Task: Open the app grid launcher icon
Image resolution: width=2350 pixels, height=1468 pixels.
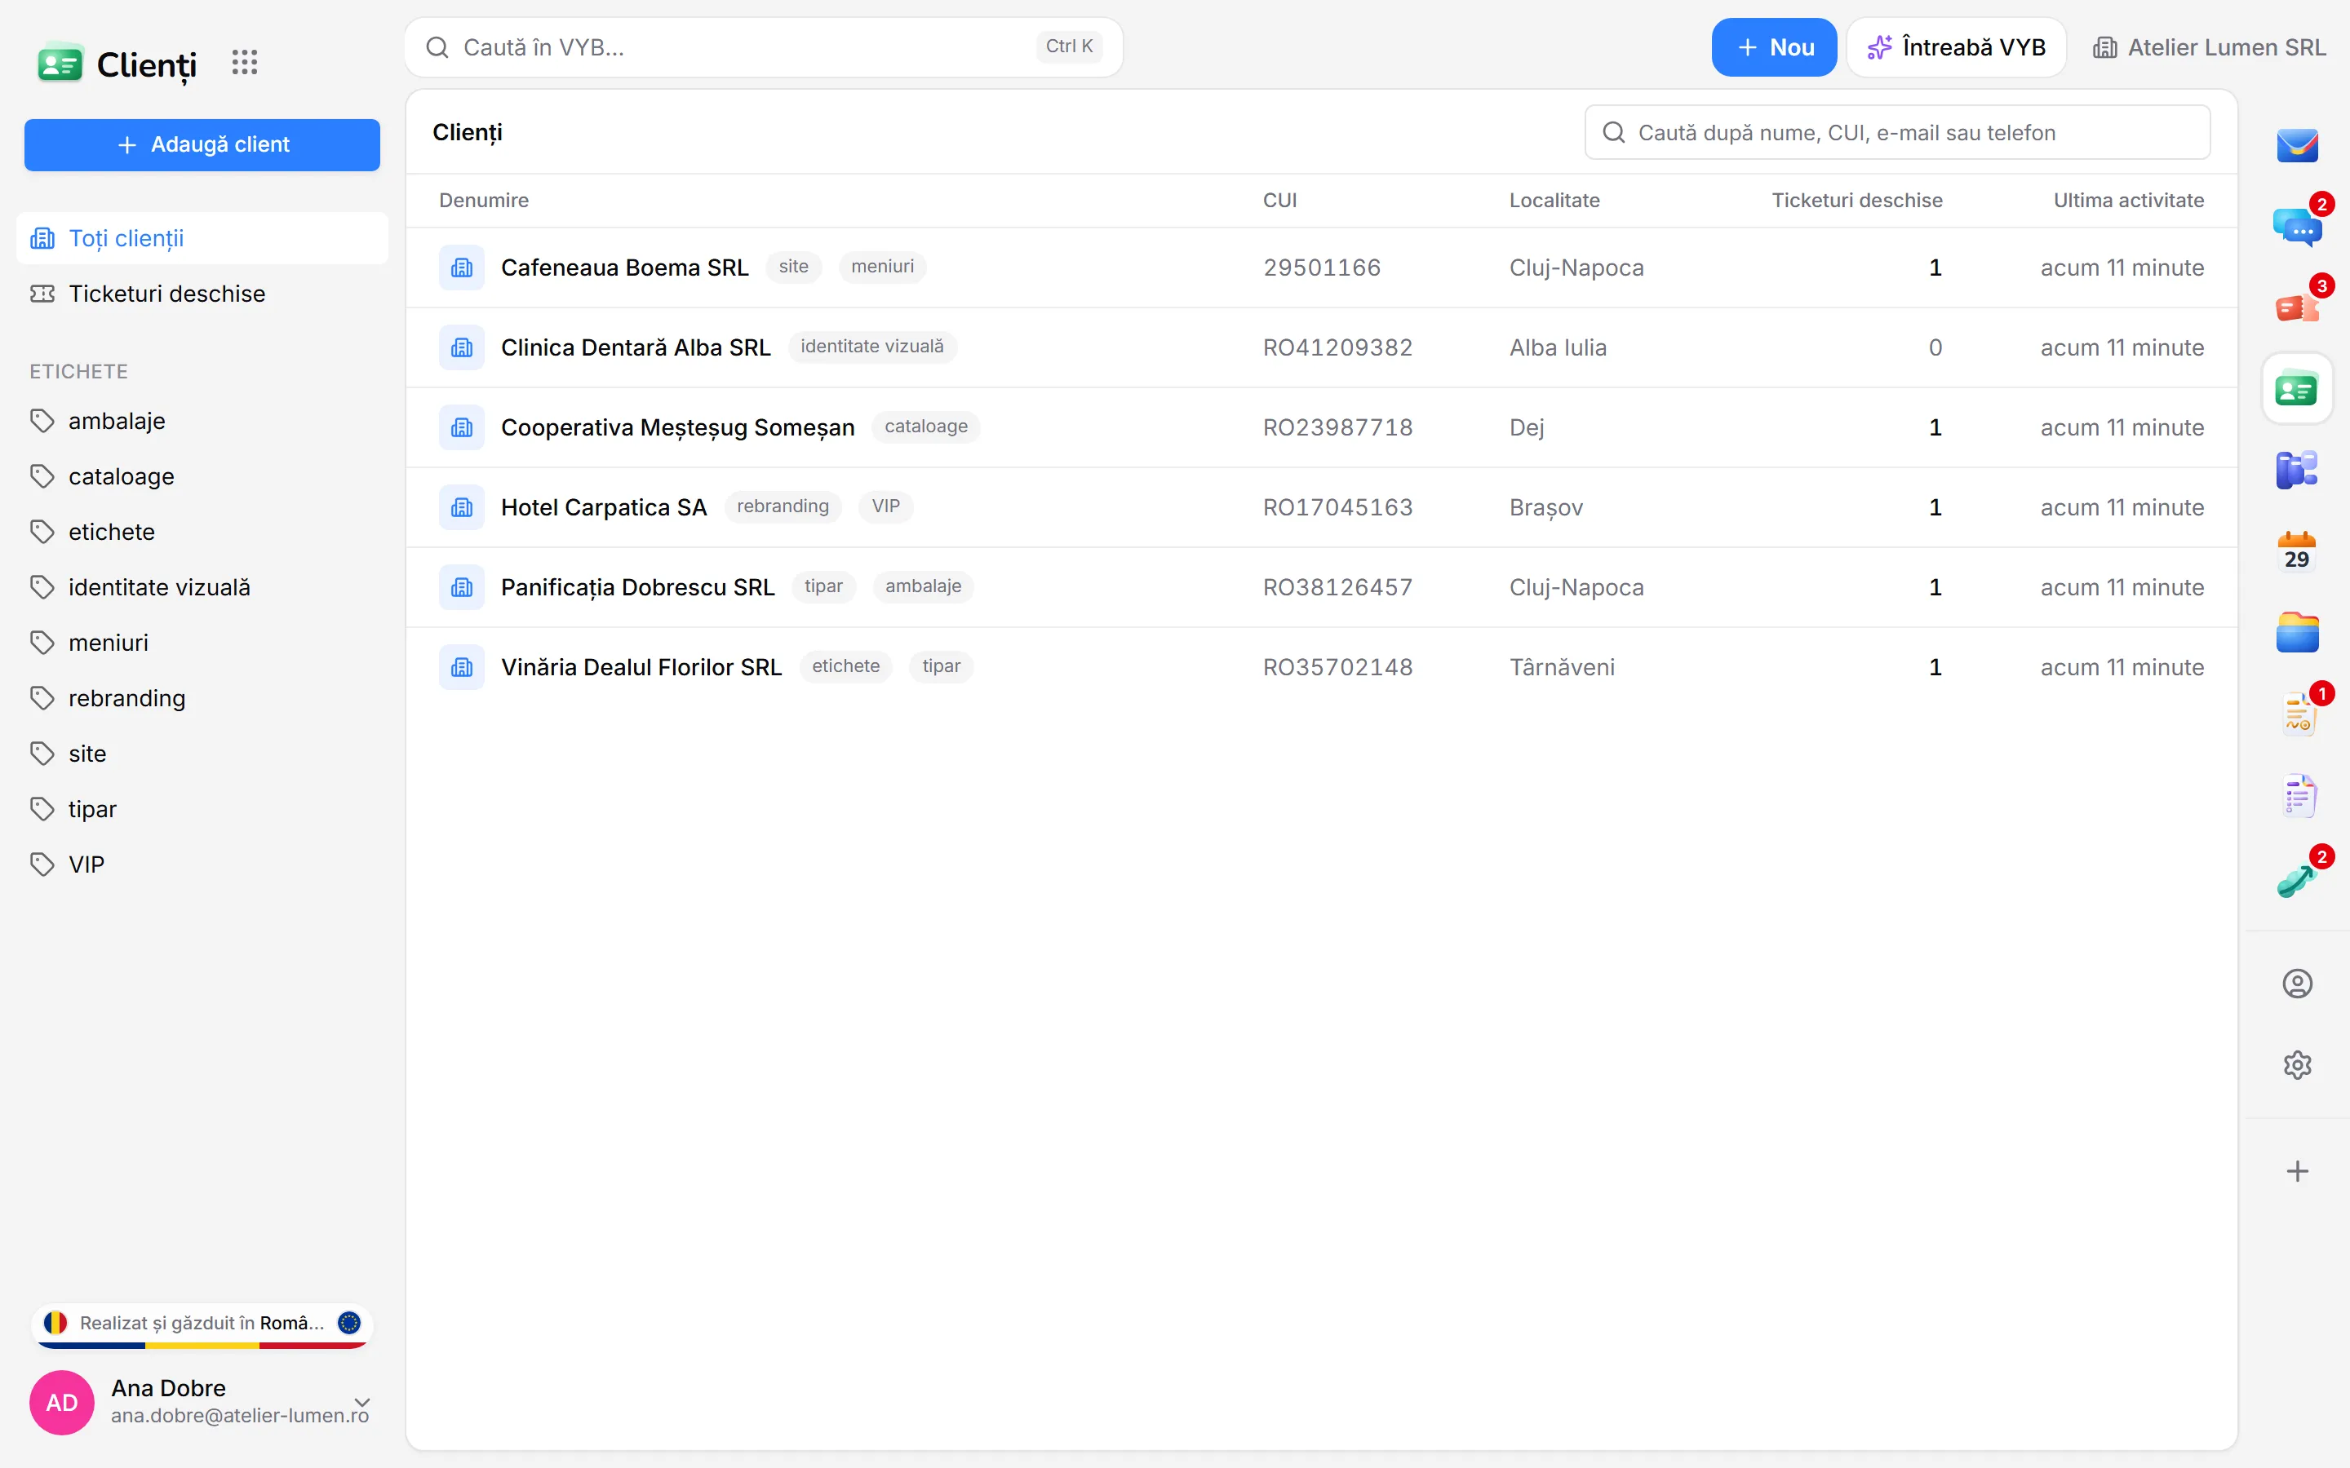Action: click(x=245, y=63)
